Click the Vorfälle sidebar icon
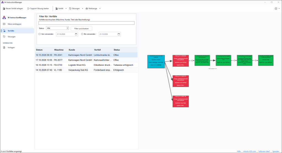This screenshot has height=153, width=282. (4, 31)
